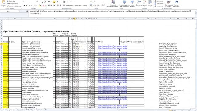Toggle bold formatting
This screenshot has width=197, height=111.
[24, 6]
